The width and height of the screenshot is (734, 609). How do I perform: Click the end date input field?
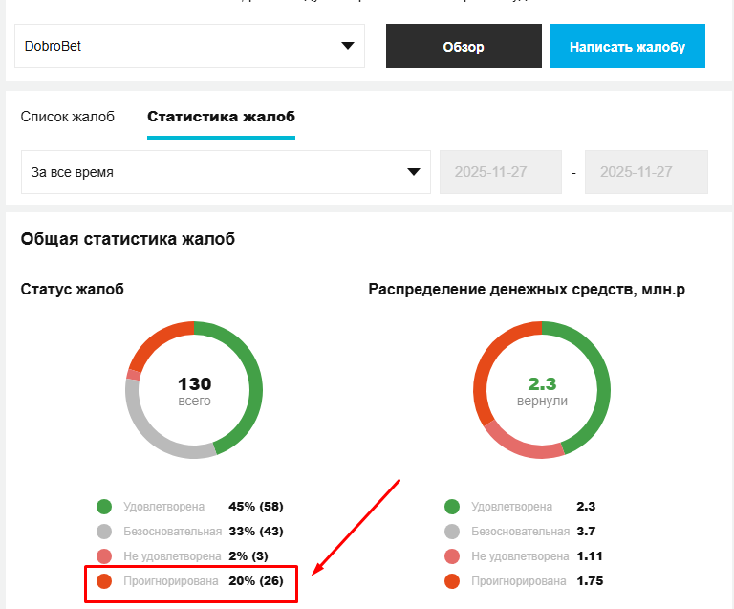tap(646, 172)
